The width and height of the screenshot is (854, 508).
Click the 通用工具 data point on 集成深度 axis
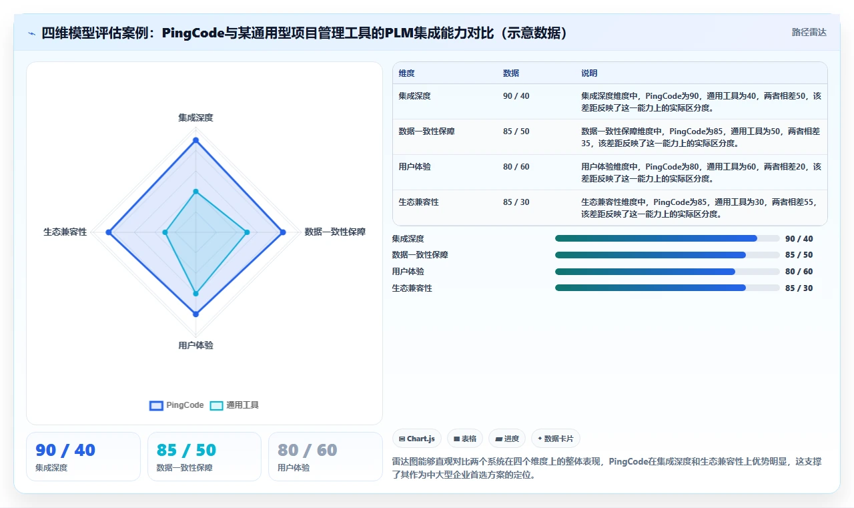[195, 192]
